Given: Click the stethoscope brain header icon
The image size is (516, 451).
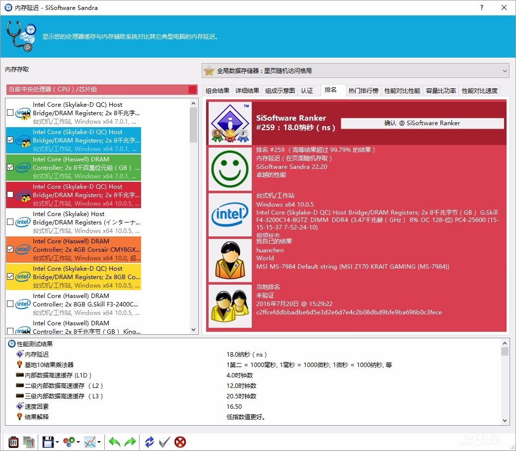Looking at the screenshot, I should point(21,36).
